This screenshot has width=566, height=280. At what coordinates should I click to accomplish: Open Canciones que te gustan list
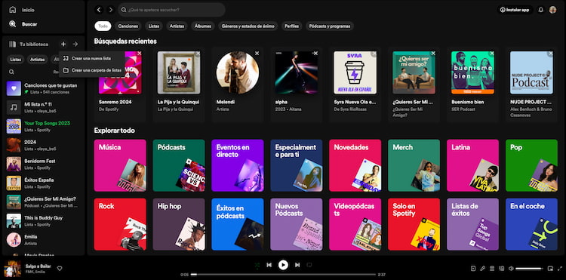44,88
